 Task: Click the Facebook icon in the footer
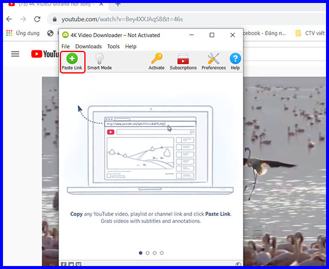point(63,264)
